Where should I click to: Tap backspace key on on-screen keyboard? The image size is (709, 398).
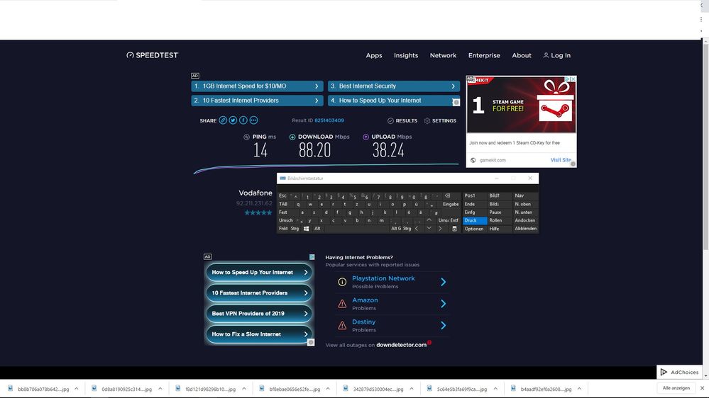(x=447, y=196)
